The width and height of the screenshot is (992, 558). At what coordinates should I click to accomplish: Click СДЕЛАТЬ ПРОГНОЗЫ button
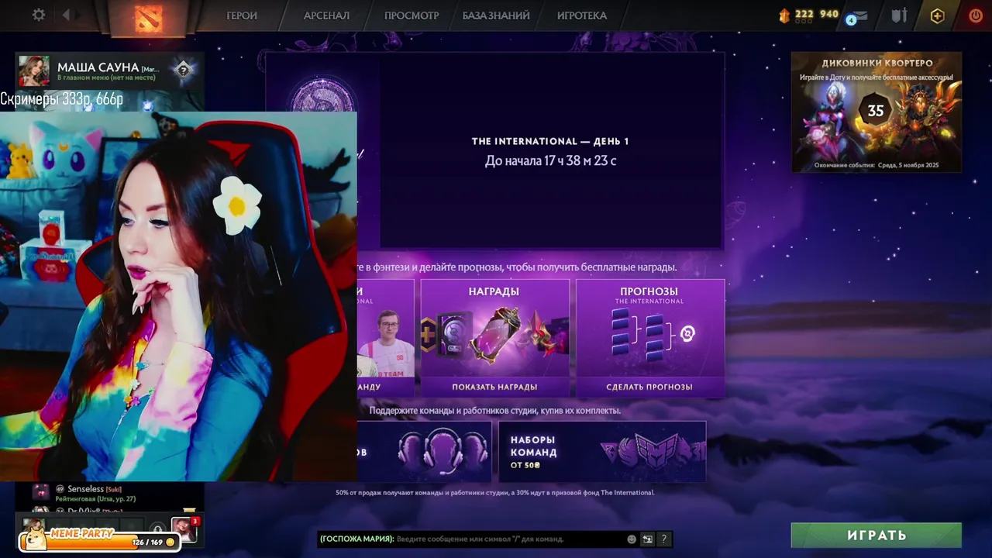[x=649, y=387]
